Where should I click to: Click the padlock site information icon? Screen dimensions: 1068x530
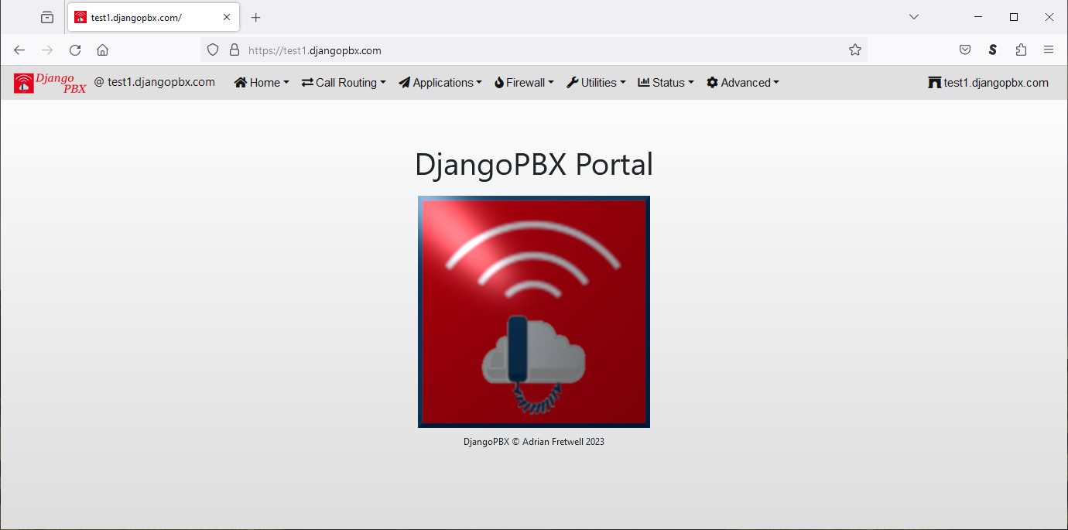click(234, 50)
